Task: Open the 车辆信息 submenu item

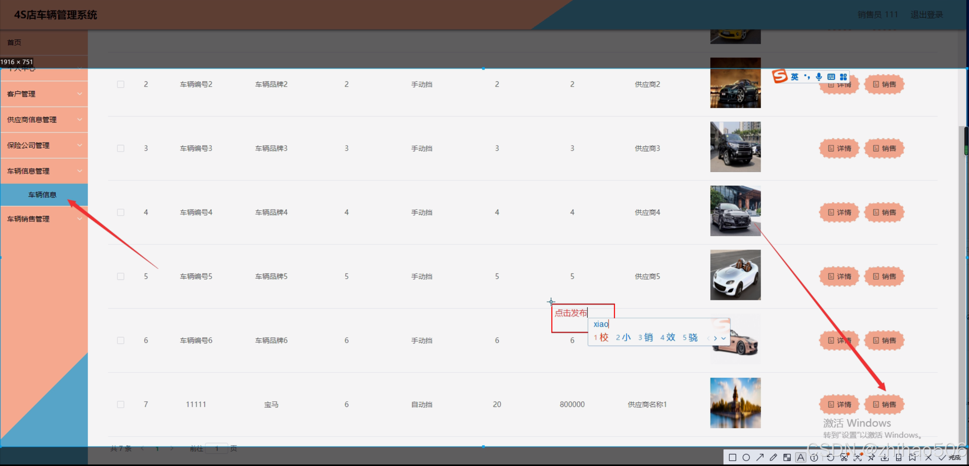Action: (42, 195)
